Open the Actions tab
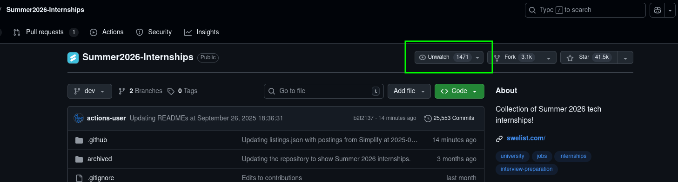Viewport: 678px width, 182px height. click(107, 32)
